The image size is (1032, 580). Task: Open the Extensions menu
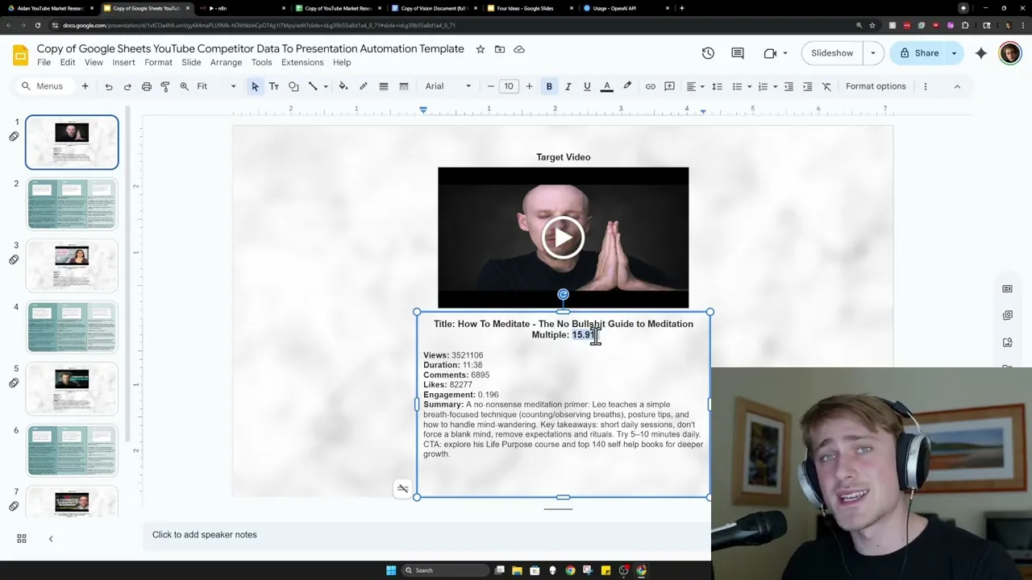click(302, 62)
